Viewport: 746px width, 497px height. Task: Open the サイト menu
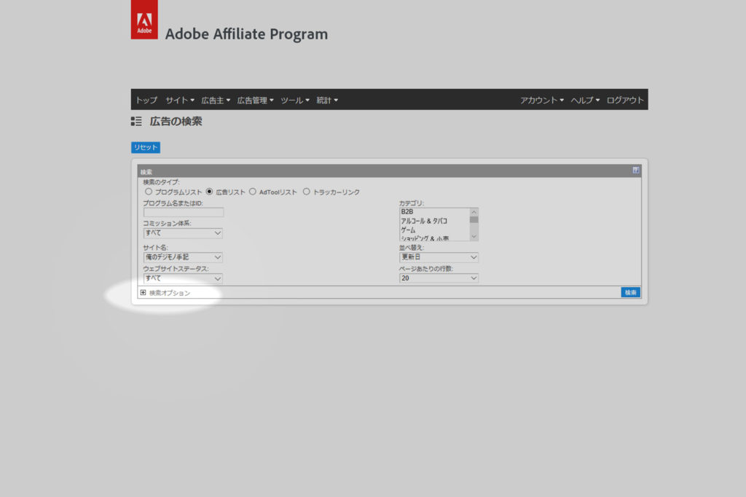coord(179,100)
